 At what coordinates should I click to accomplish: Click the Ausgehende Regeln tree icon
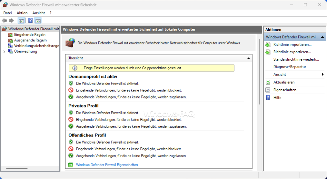(x=10, y=40)
